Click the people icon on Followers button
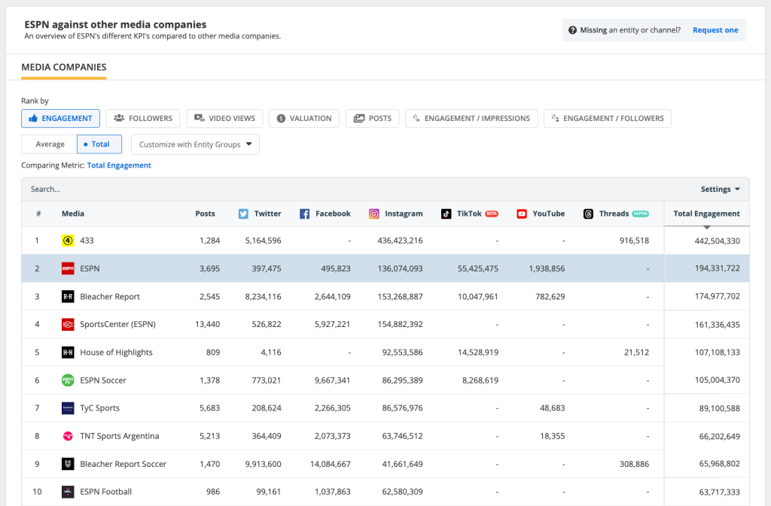771x506 pixels. [119, 118]
